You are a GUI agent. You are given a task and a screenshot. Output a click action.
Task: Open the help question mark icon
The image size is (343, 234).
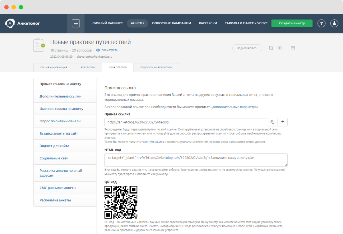tap(321, 23)
